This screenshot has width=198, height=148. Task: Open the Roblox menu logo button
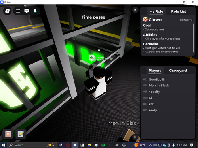tap(7, 11)
